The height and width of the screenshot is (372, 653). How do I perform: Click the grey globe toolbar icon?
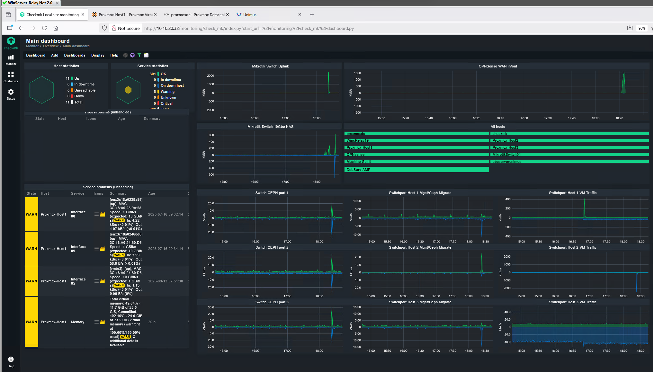click(125, 55)
